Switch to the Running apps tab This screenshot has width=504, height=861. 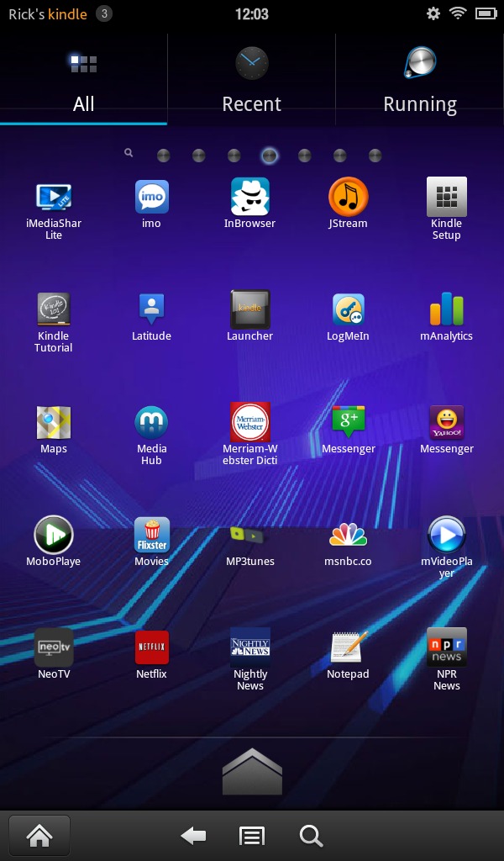[x=420, y=80]
